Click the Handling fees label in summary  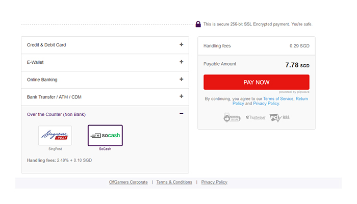tap(217, 46)
